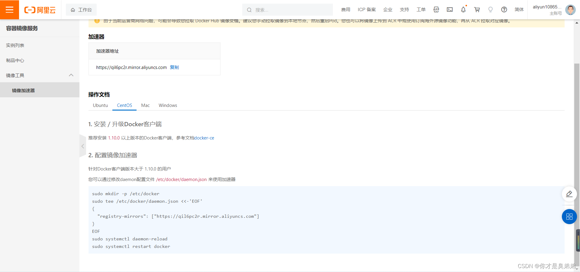The image size is (580, 272).
Task: Open the app download icon in header
Action: (x=436, y=10)
